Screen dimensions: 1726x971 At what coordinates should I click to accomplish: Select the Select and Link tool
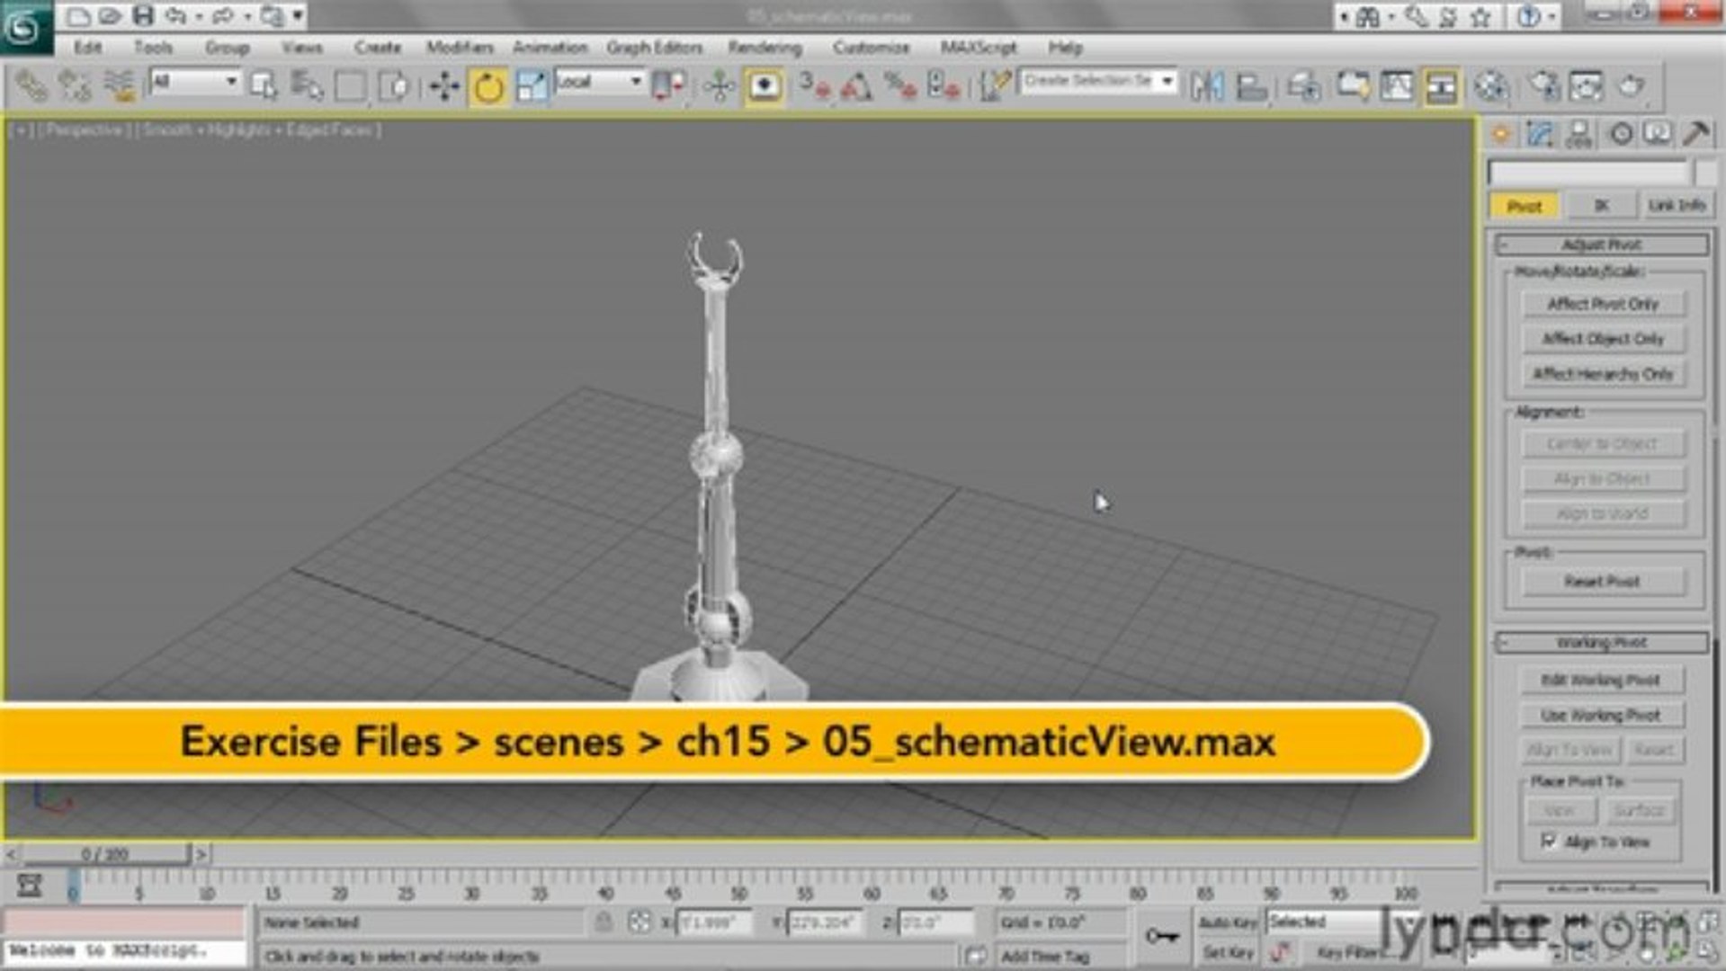[x=31, y=86]
